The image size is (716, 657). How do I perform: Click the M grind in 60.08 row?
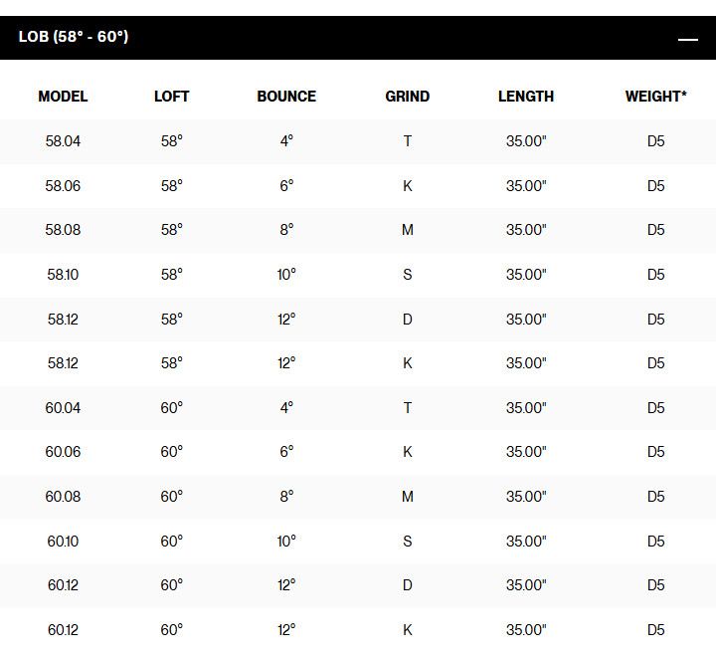click(x=407, y=497)
